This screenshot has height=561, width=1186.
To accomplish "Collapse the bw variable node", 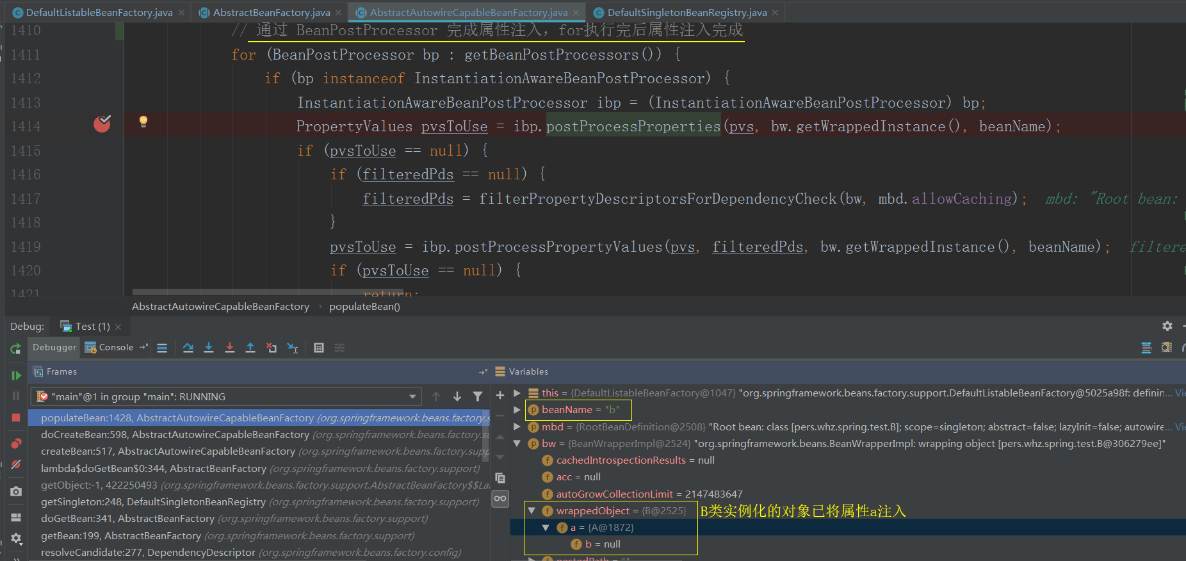I will (x=517, y=443).
